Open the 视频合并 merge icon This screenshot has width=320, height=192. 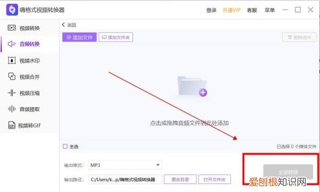[12, 76]
